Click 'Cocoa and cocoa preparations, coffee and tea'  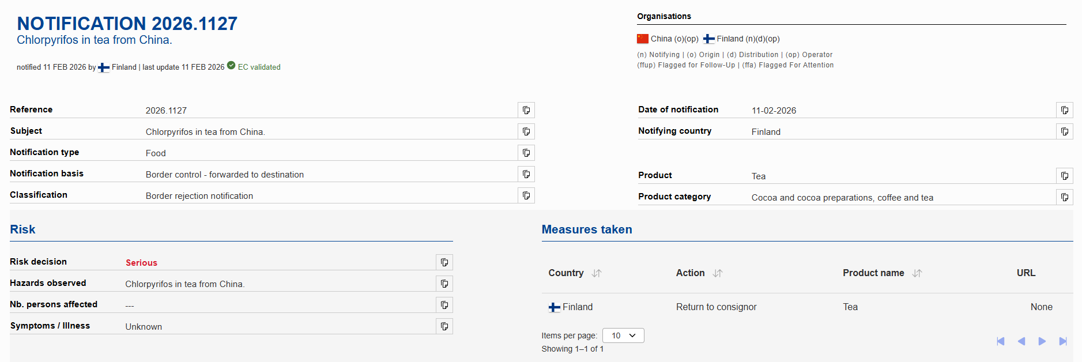pyautogui.click(x=842, y=198)
